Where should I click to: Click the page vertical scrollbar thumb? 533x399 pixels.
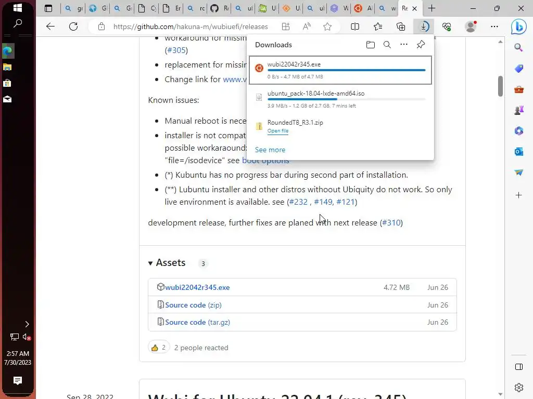pos(500,86)
